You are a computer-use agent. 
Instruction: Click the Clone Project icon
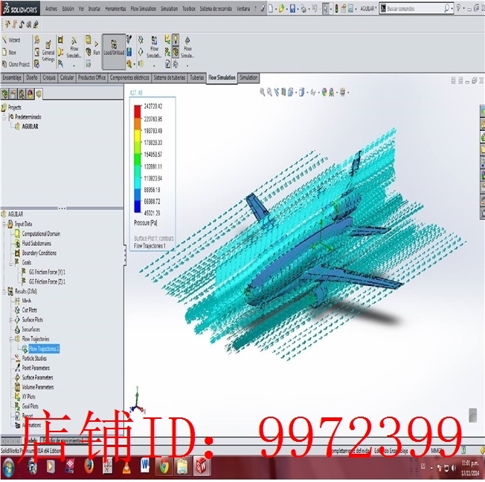pyautogui.click(x=4, y=64)
